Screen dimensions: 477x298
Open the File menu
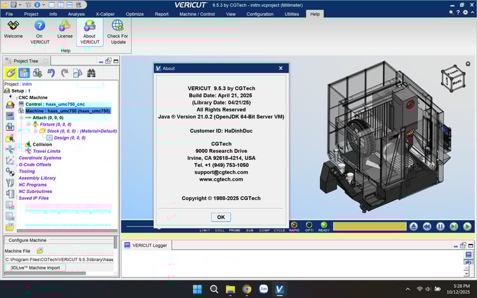(9, 14)
